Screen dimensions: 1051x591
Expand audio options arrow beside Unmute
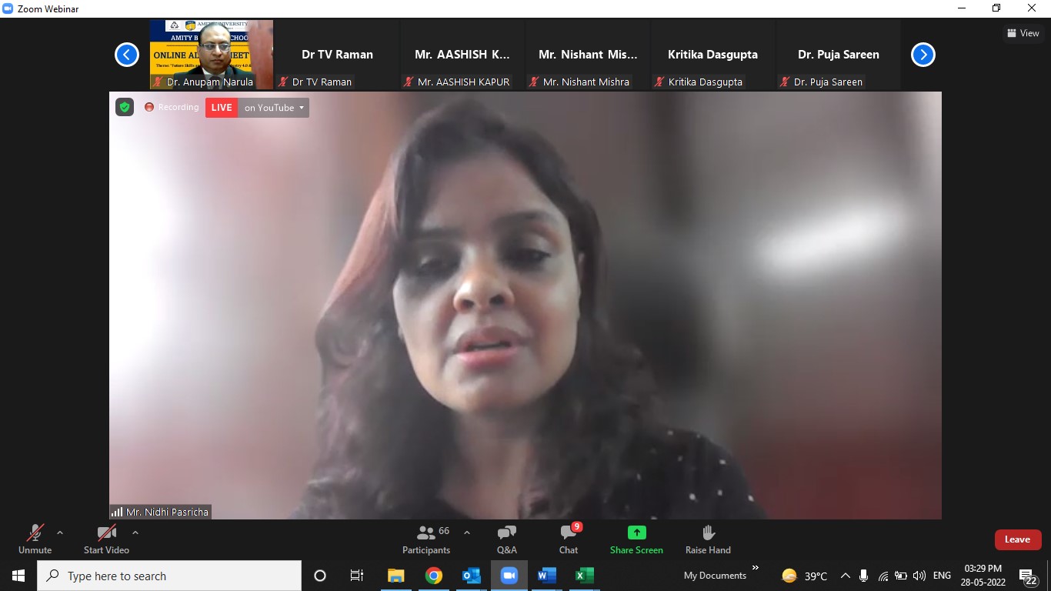tap(60, 533)
